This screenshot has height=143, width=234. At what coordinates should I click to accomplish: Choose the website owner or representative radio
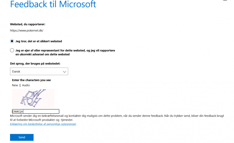coord(12,50)
